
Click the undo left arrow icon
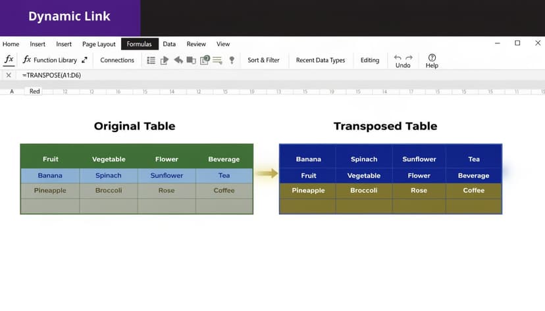(x=398, y=57)
